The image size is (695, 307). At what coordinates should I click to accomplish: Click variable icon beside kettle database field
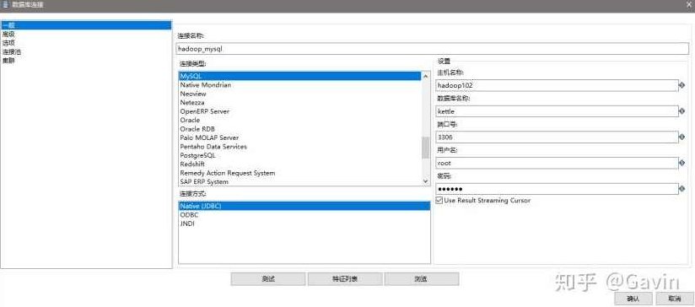(682, 111)
